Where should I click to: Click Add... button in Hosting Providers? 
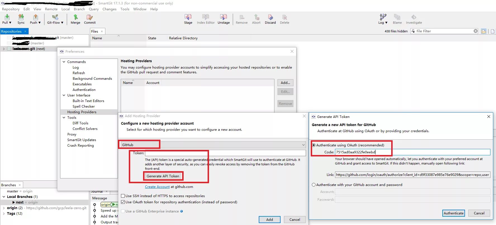285,83
